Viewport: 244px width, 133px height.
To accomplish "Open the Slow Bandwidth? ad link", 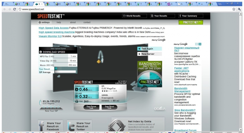I will [185, 110].
